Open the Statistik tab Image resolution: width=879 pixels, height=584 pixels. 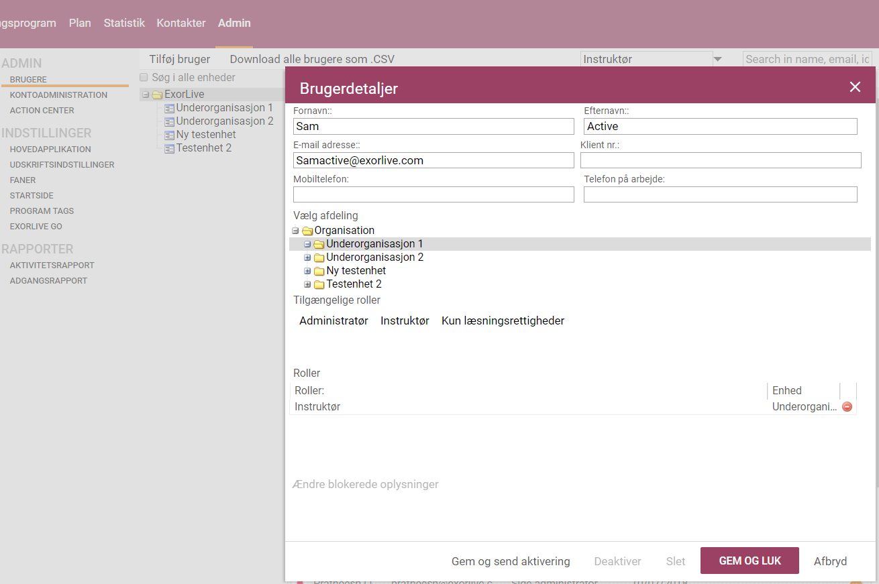pyautogui.click(x=124, y=23)
